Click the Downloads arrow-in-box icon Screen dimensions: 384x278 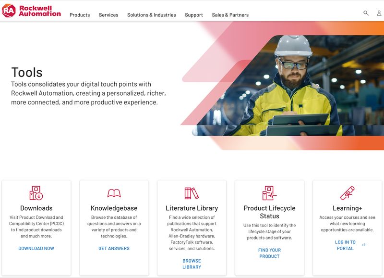pos(36,192)
